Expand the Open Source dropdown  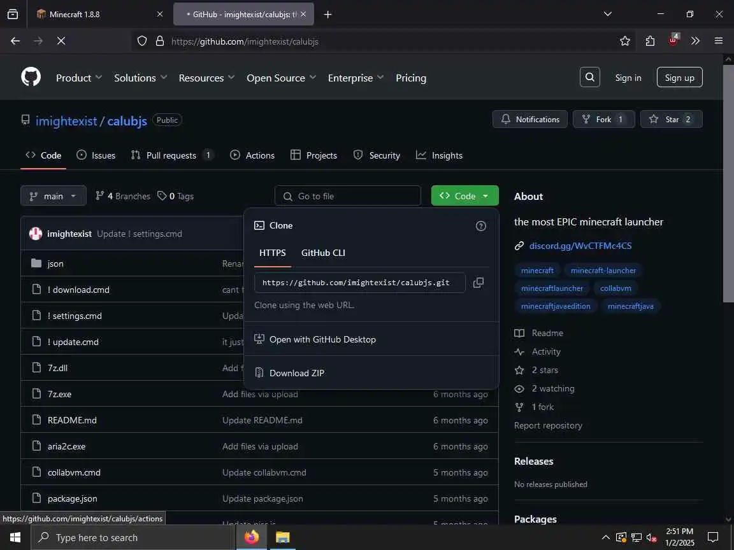coord(282,78)
